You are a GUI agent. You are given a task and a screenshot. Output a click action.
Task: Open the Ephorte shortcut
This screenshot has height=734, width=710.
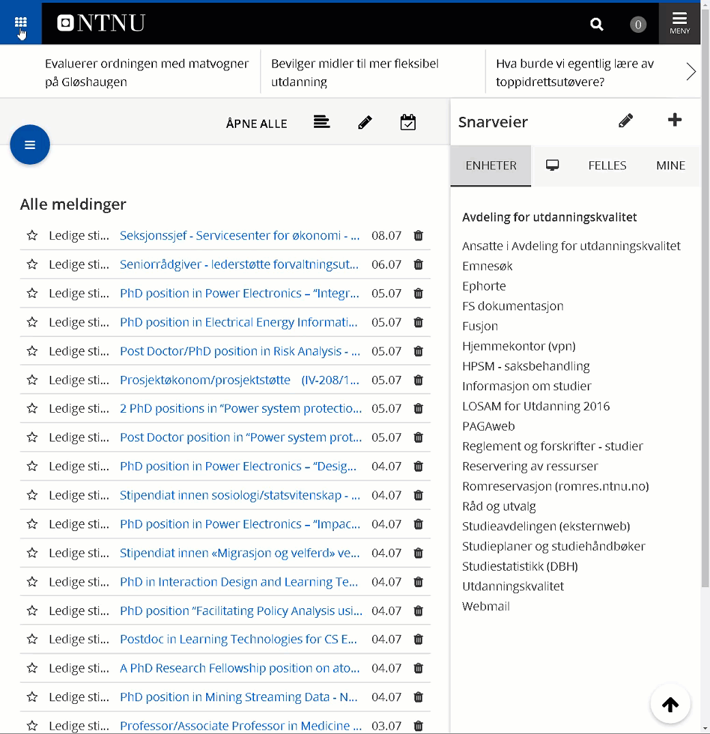pos(483,286)
